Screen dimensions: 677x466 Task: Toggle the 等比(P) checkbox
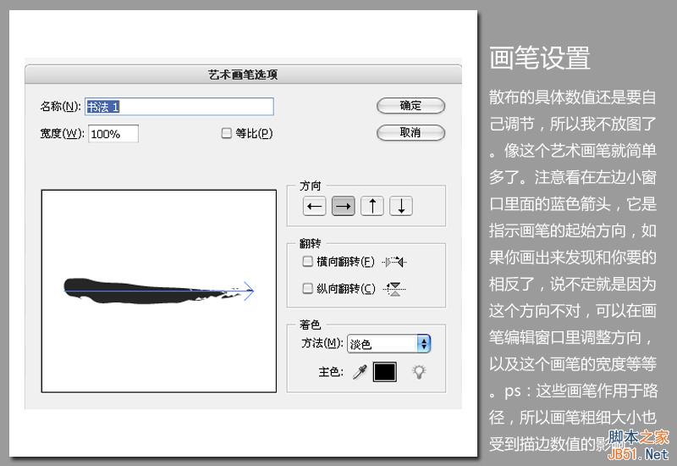pos(226,133)
